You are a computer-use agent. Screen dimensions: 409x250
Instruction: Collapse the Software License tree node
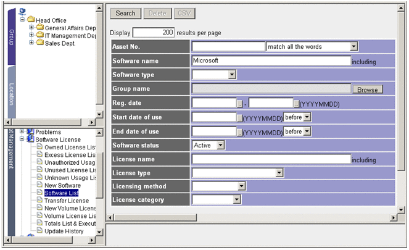(x=22, y=139)
